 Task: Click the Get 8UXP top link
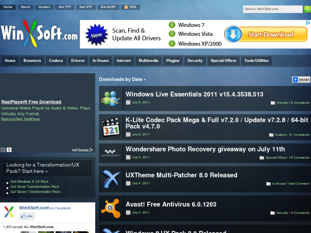108,7
